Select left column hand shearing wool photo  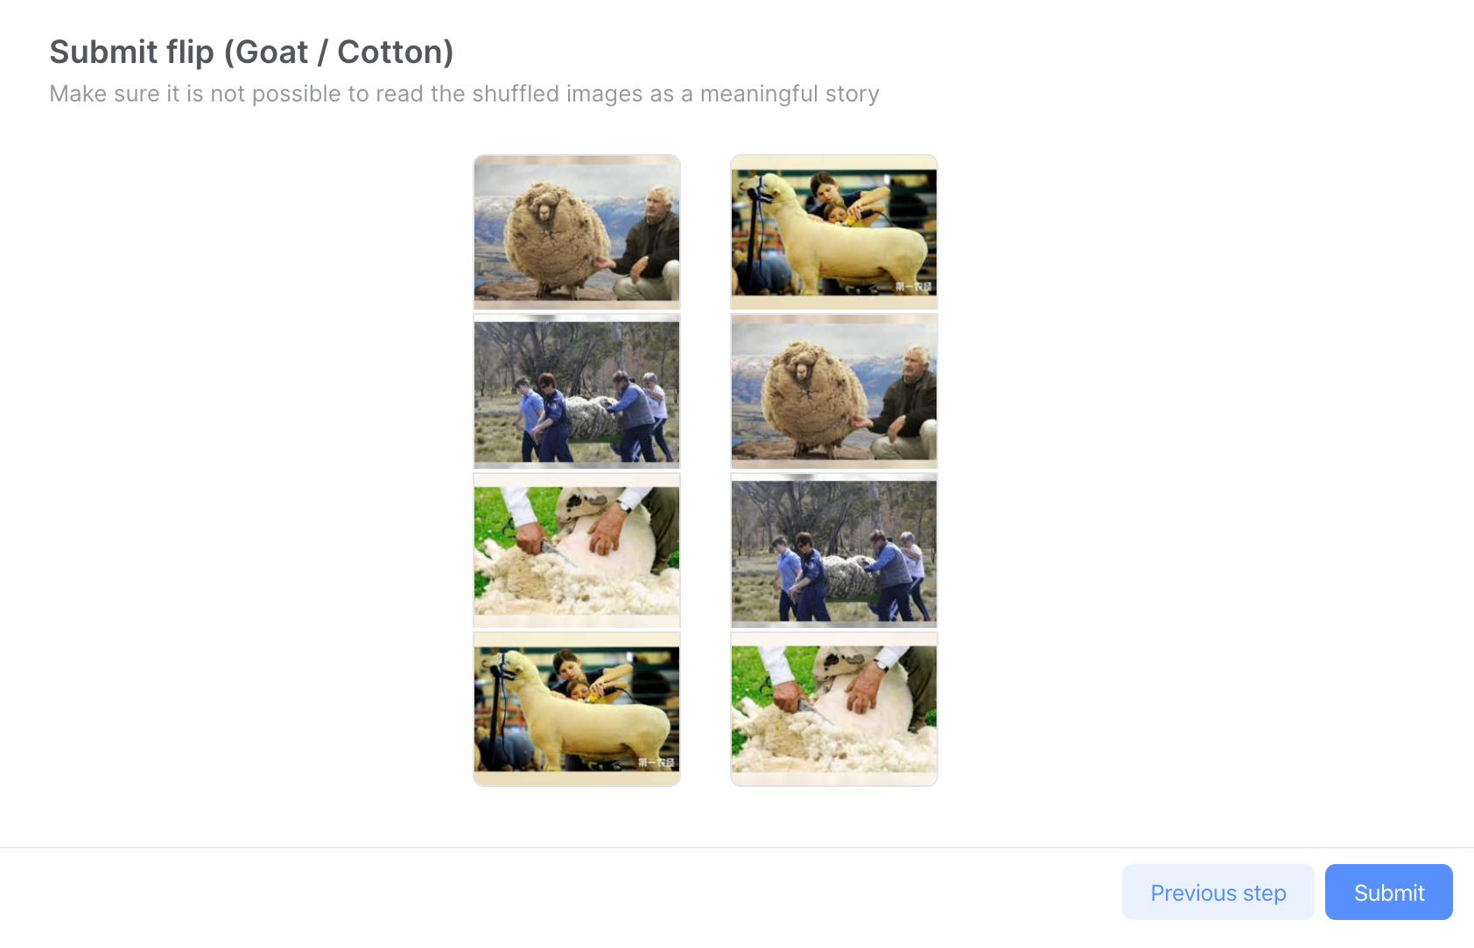coord(577,551)
